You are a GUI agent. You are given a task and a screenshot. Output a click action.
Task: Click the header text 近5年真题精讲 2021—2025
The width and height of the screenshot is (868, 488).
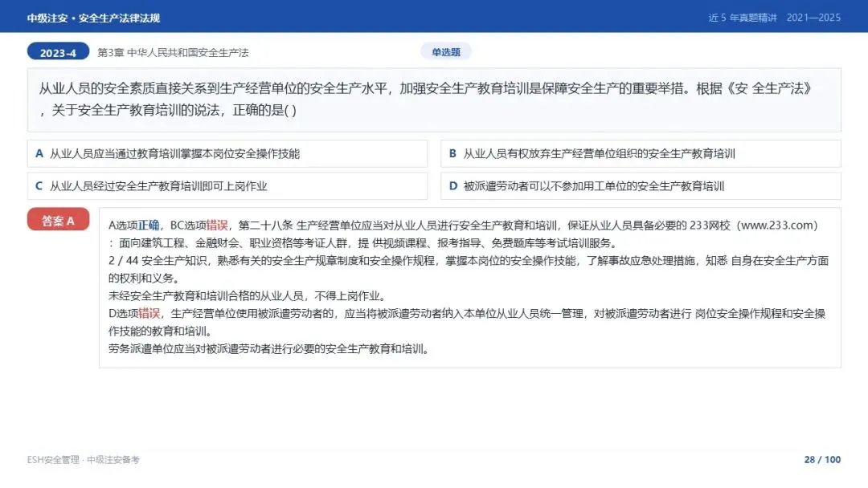(775, 18)
